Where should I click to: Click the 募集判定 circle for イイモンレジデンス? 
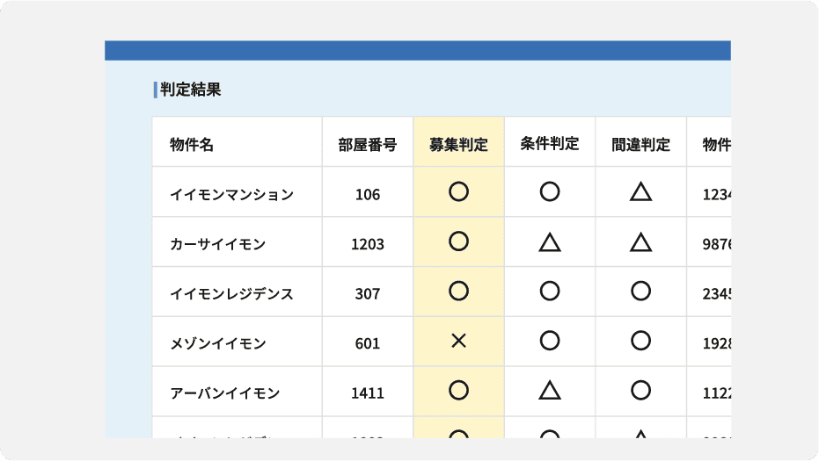point(458,292)
